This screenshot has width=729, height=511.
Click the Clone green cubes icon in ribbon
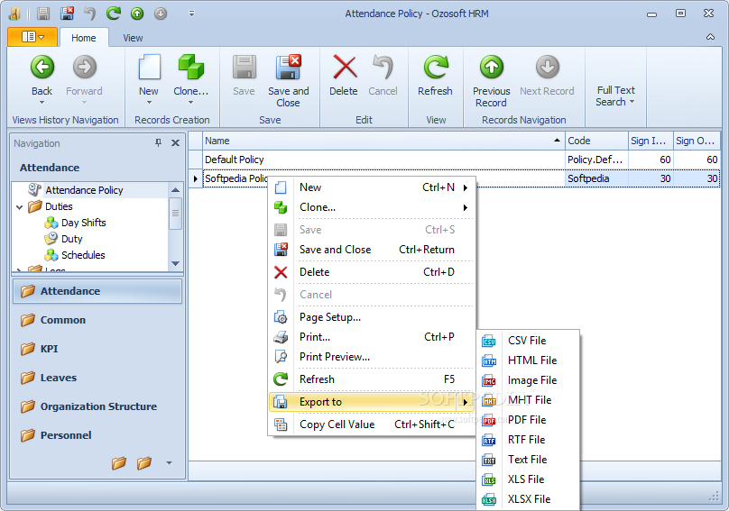(x=191, y=68)
